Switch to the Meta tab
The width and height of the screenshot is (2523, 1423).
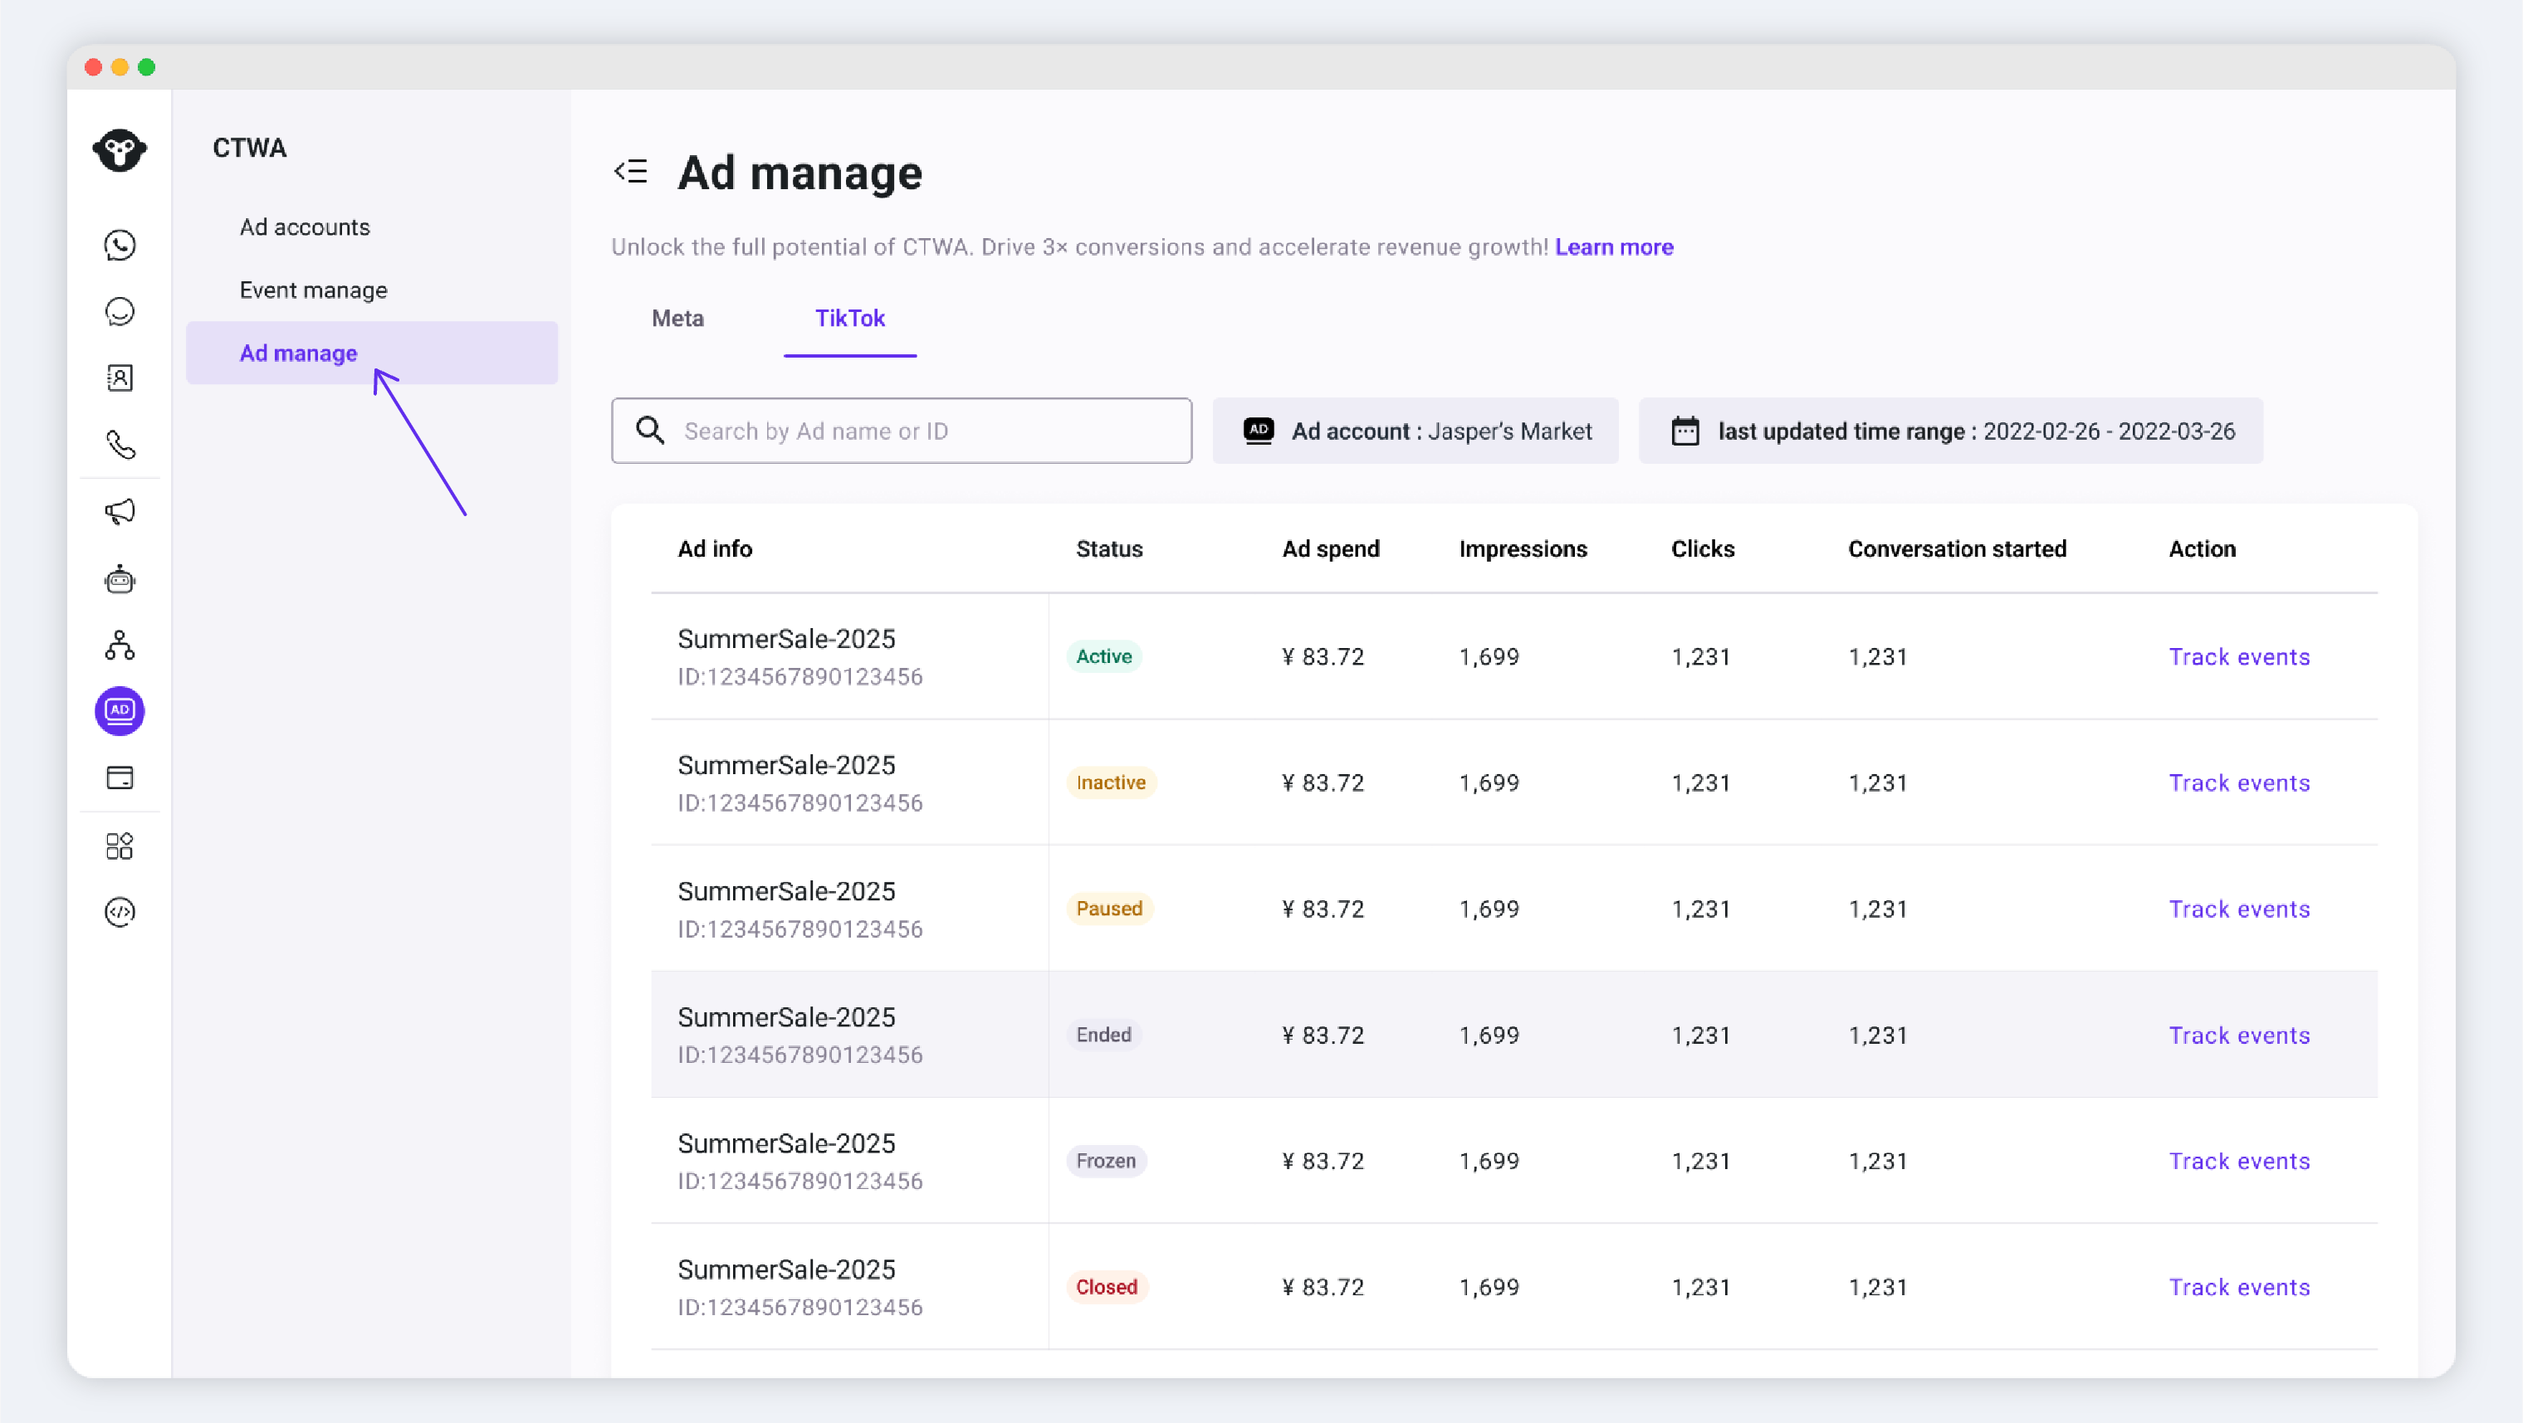(677, 318)
